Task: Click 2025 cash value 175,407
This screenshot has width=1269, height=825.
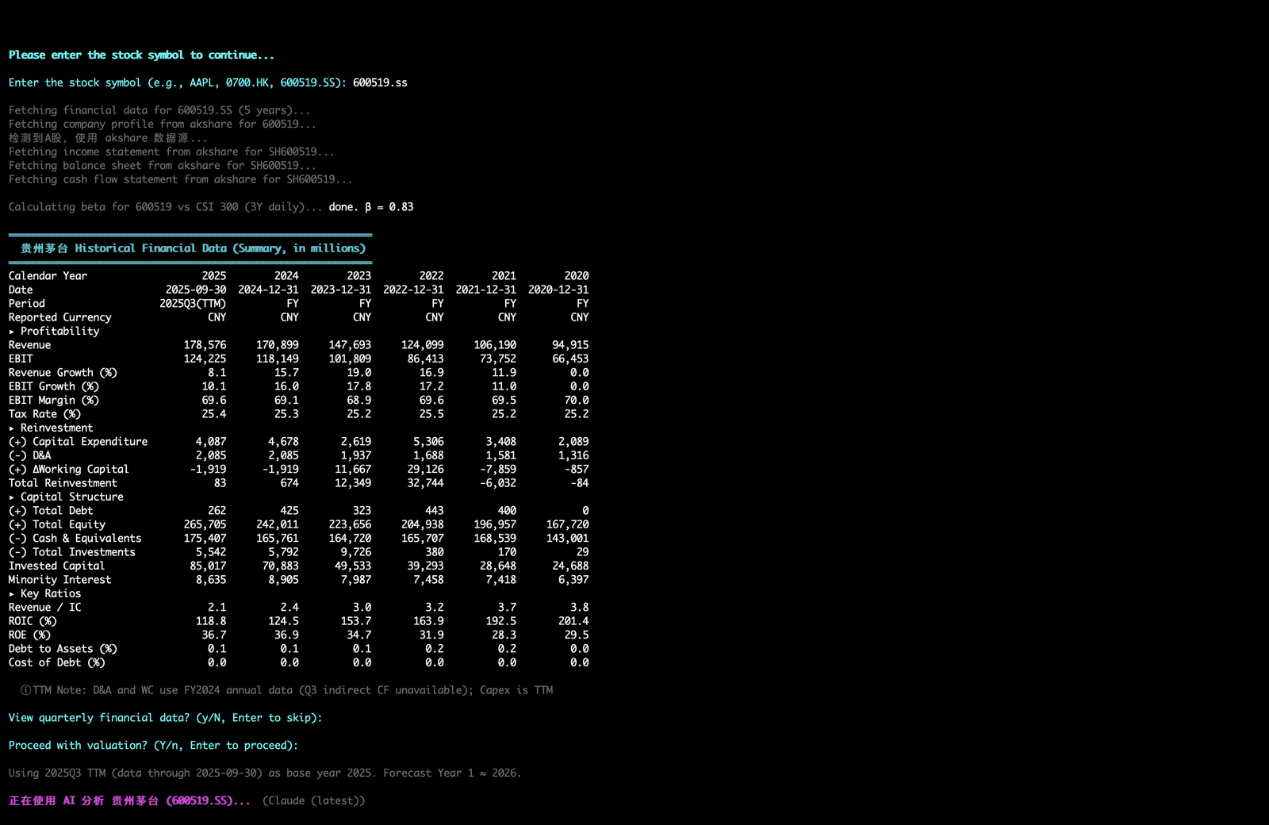Action: [205, 539]
